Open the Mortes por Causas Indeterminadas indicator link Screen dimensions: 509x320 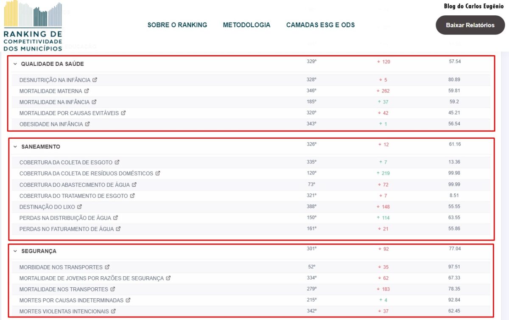71,300
